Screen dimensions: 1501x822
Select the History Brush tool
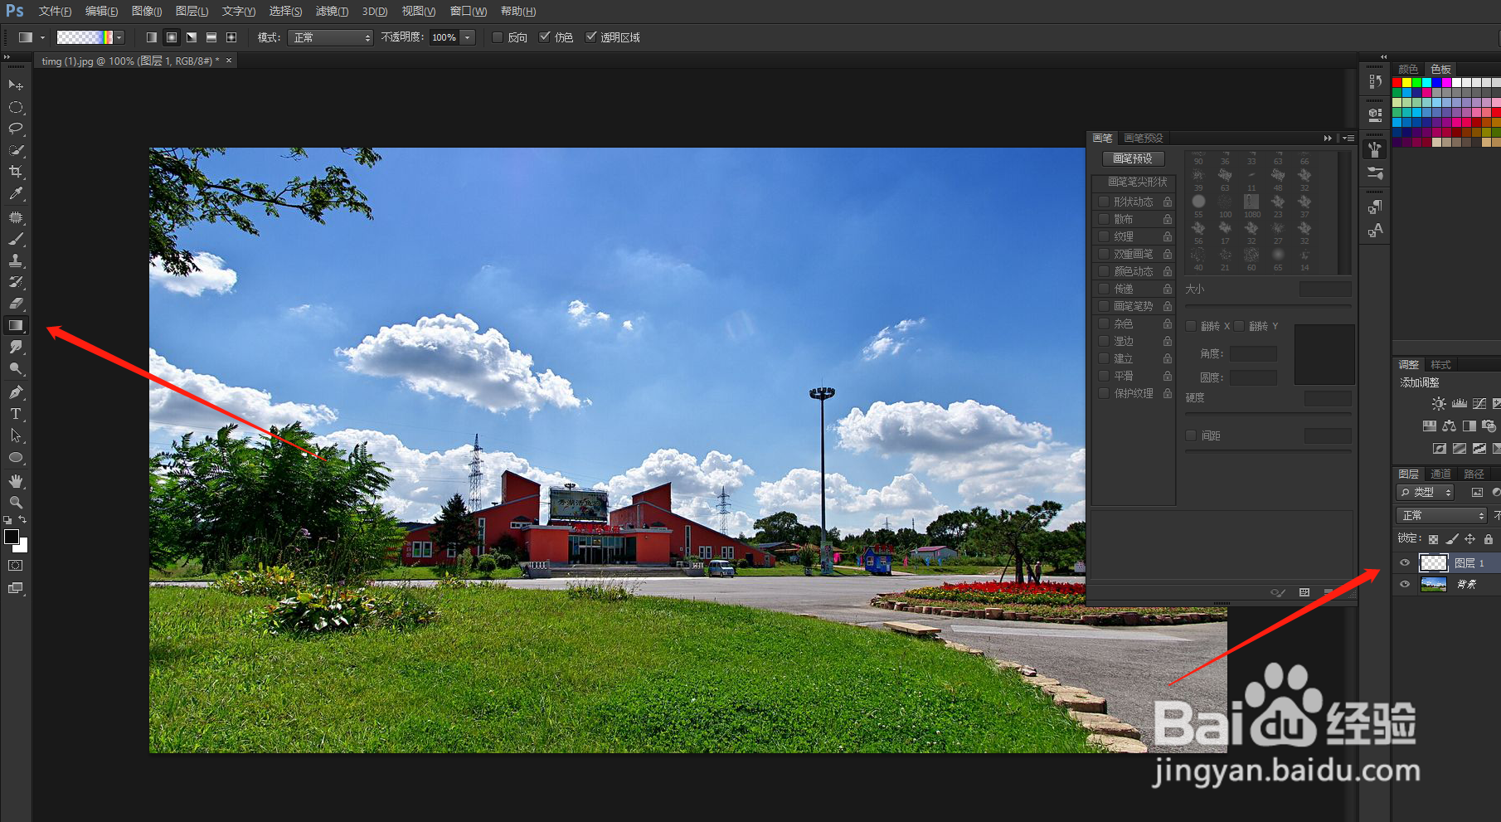(x=16, y=282)
